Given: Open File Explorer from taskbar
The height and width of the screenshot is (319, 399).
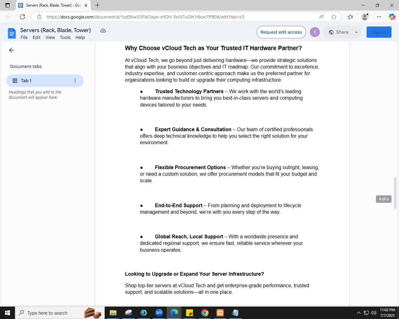Looking at the screenshot, I should click(113, 313).
